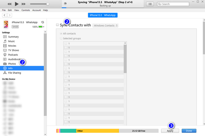Open the list view button near Search

[x=150, y=4]
